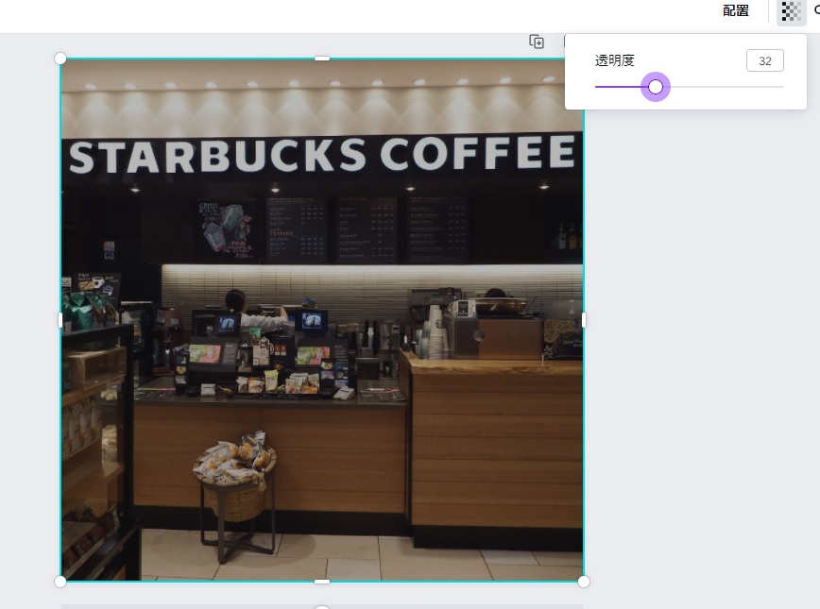Click the bottom-right corner resize handle

coord(584,582)
